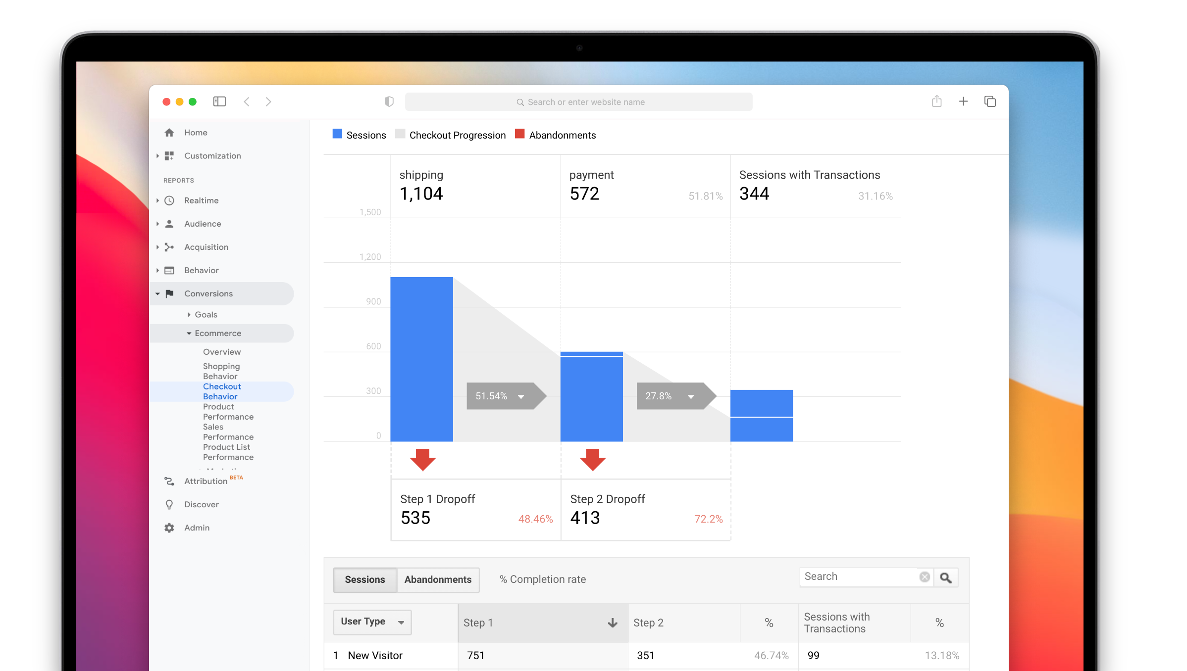The image size is (1187, 671).
Task: Show tab overview icon
Action: 990,101
